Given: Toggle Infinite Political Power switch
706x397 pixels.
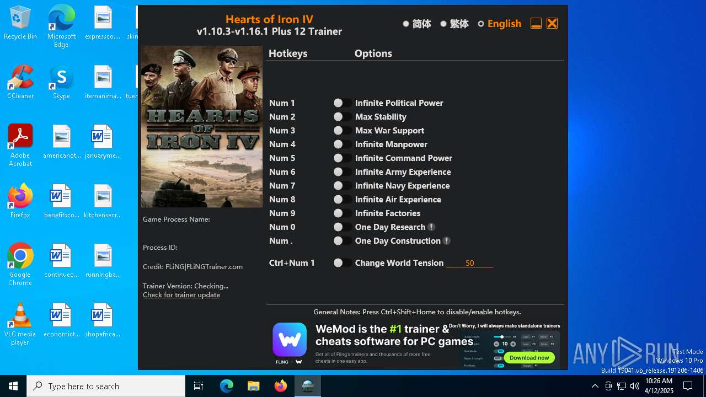Looking at the screenshot, I should (343, 103).
